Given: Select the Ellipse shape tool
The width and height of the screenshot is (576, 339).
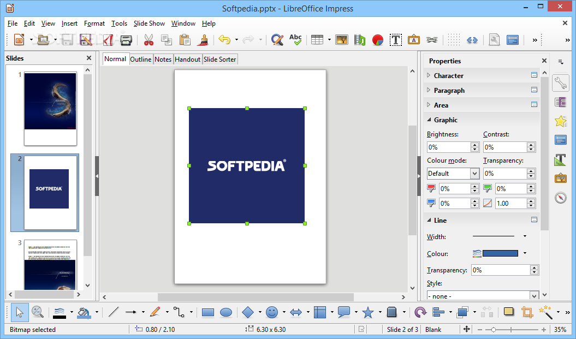Looking at the screenshot, I should click(x=226, y=313).
